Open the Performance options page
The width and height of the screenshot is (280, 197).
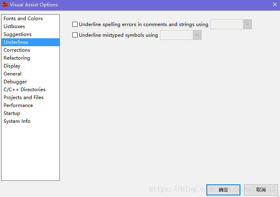[x=30, y=105]
